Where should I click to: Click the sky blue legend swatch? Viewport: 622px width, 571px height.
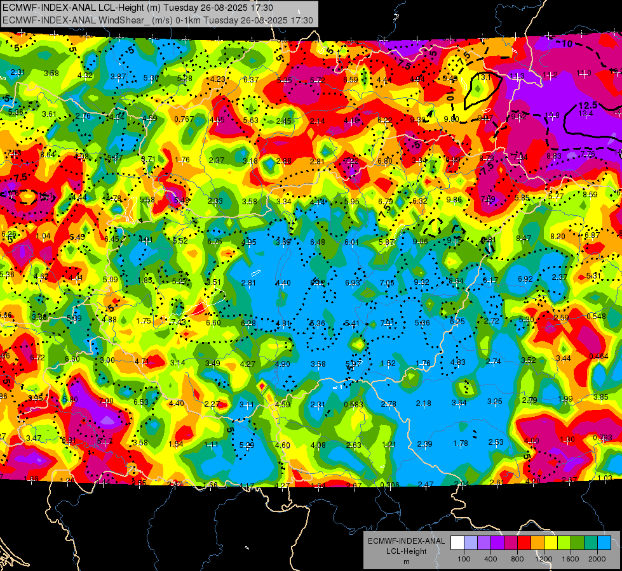tap(604, 542)
